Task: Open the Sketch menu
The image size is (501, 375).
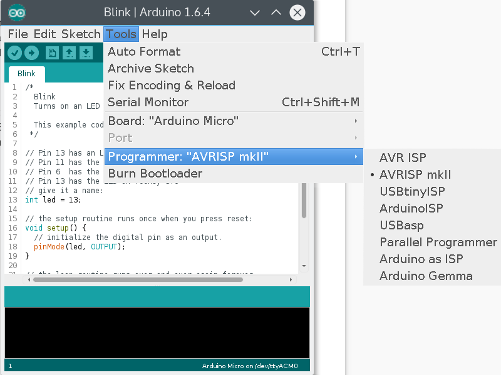Action: coord(81,34)
